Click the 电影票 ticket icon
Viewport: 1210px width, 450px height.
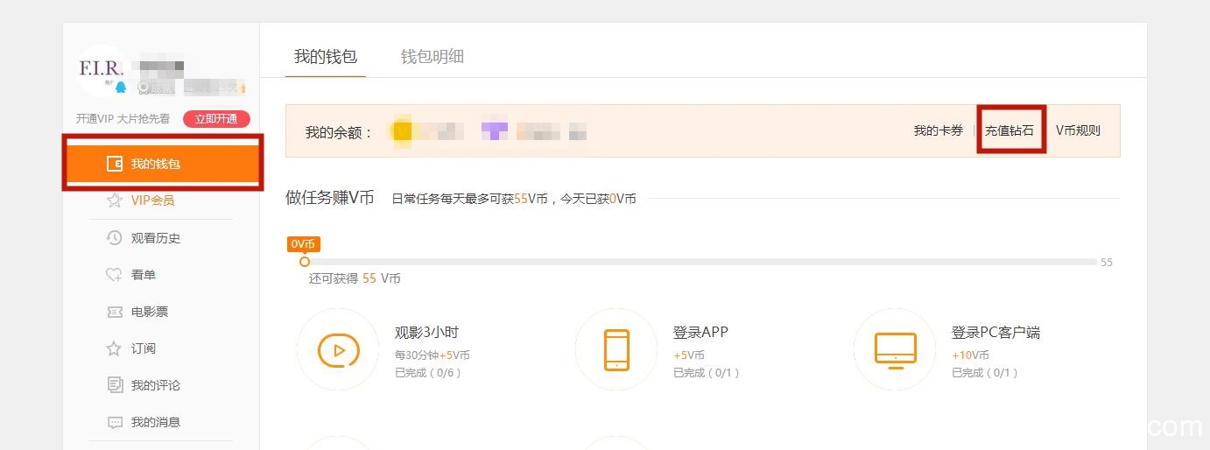coord(114,312)
